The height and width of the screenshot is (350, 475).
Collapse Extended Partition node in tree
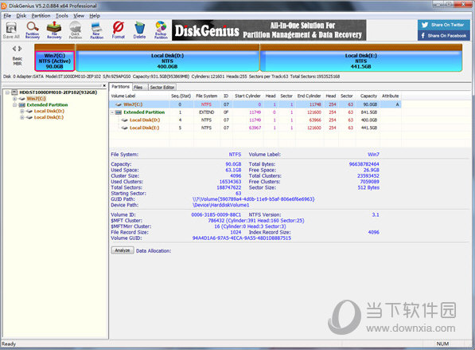tap(14, 104)
